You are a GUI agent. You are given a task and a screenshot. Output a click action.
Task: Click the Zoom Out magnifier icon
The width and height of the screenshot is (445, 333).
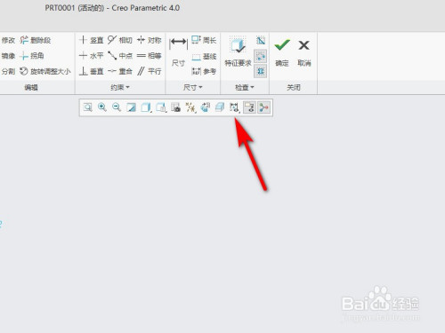coord(117,107)
